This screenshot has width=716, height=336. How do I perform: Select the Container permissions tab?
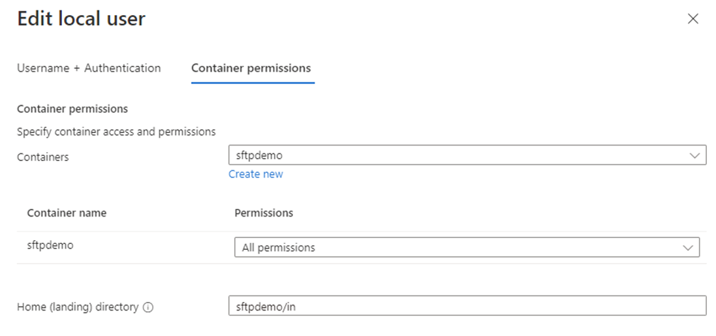coord(251,68)
